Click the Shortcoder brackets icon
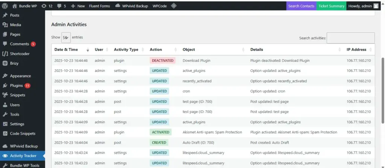385x168 pixels. tap(5, 54)
